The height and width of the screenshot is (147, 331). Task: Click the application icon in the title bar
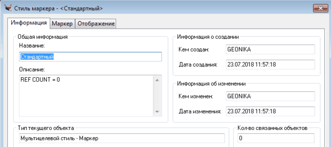(8, 8)
